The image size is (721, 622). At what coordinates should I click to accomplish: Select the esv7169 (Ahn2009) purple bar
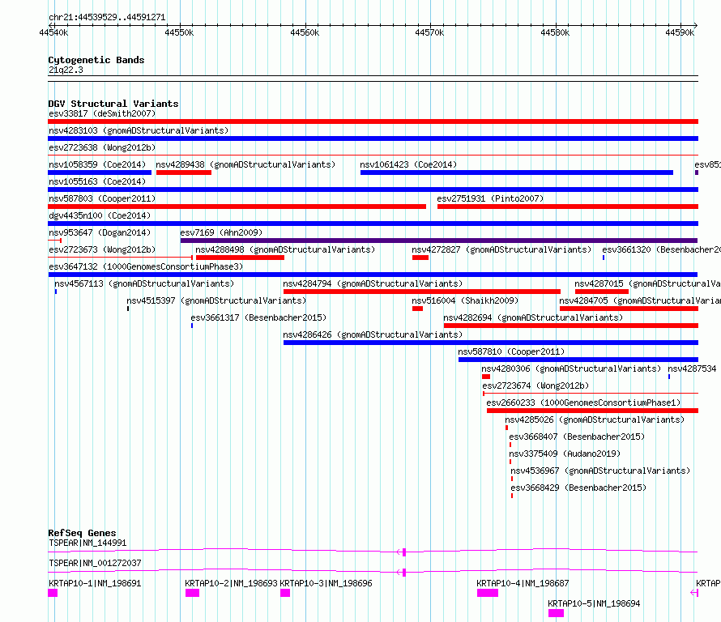click(x=438, y=241)
